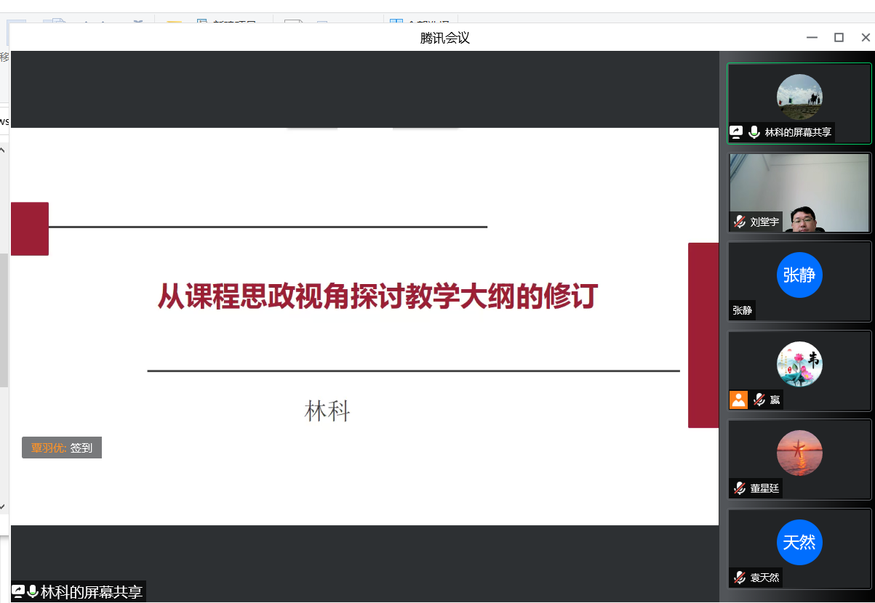Select 刘堂宇's live video thumbnail
875x603 pixels.
point(799,192)
